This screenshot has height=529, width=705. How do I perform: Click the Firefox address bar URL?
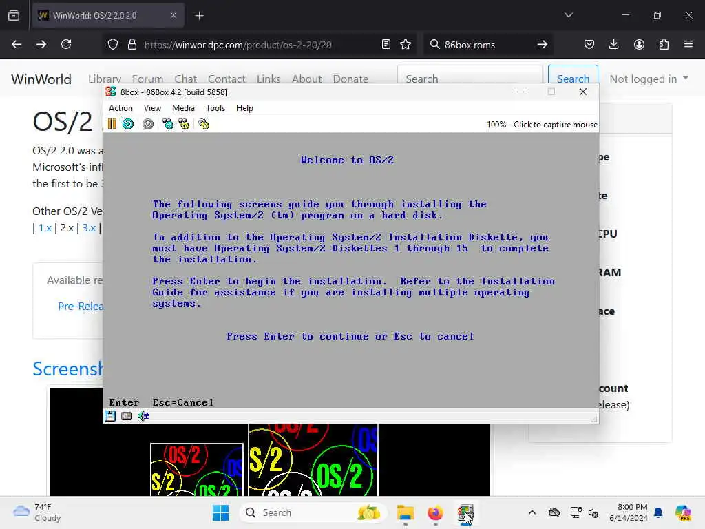[238, 45]
